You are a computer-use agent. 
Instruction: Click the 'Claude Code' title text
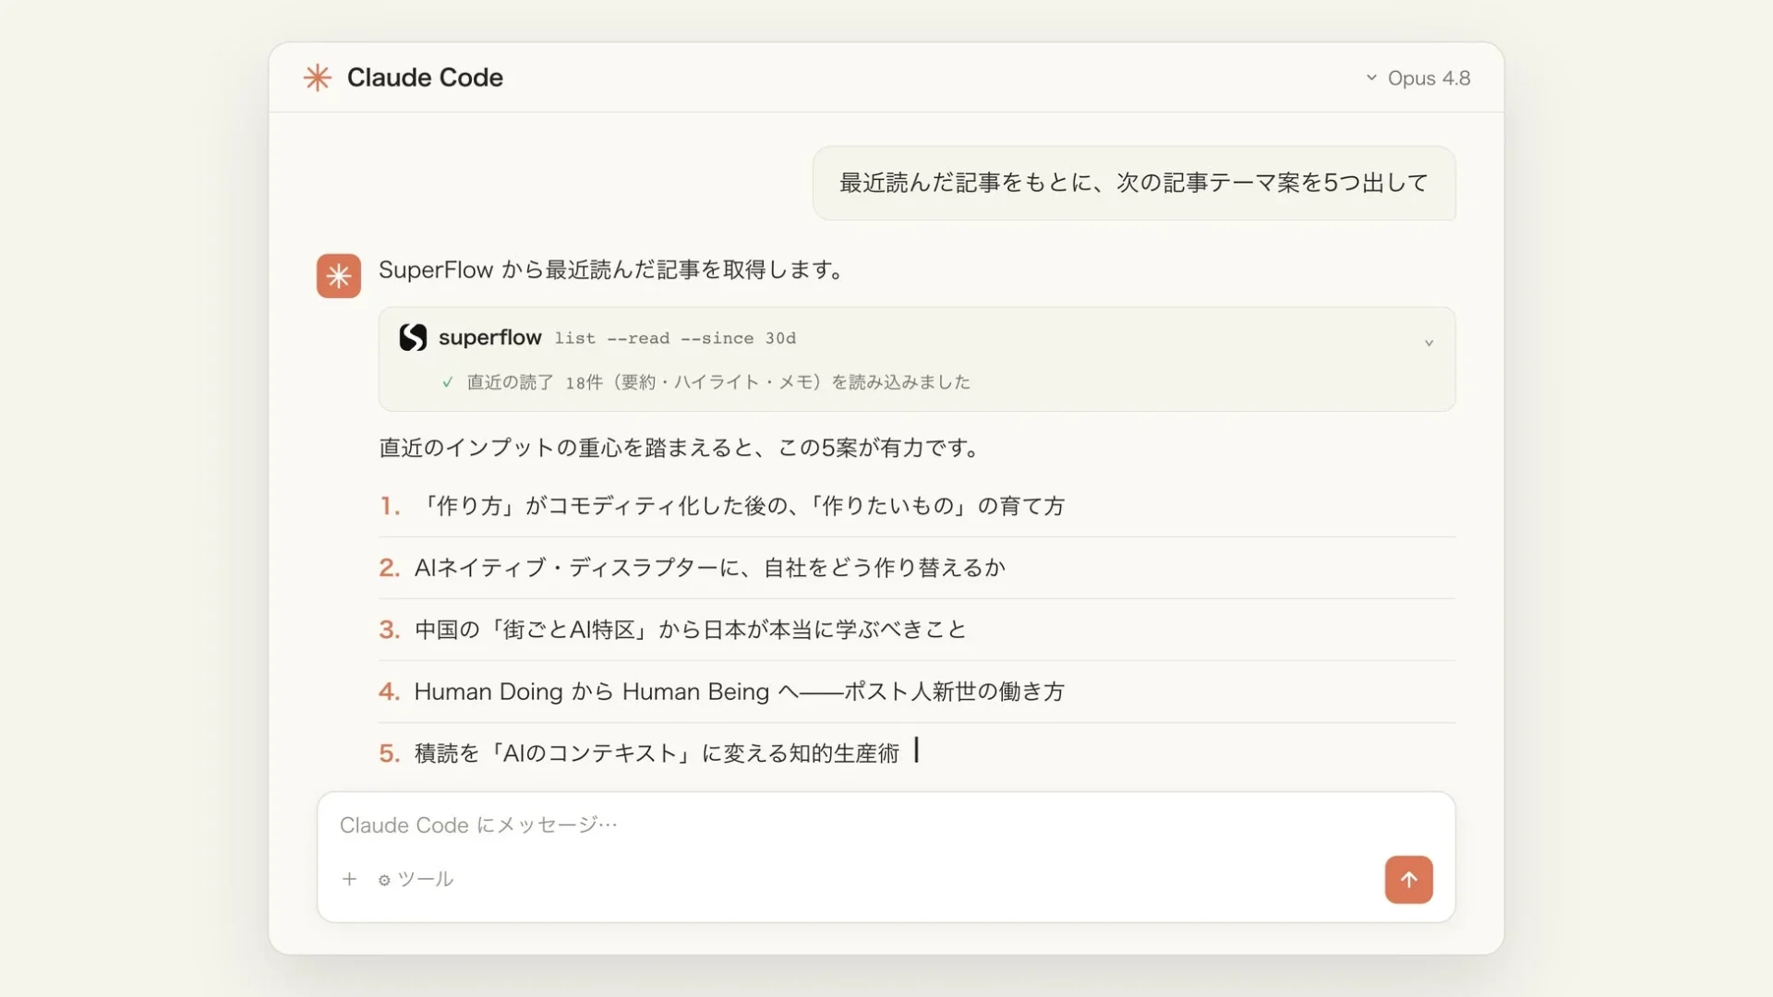425,78
